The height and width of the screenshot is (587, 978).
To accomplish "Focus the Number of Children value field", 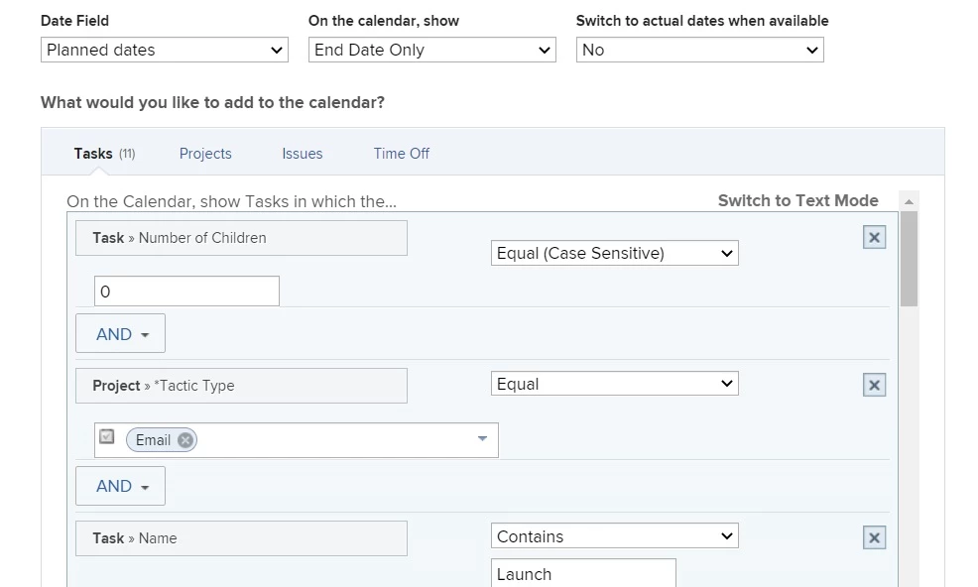I will point(186,292).
